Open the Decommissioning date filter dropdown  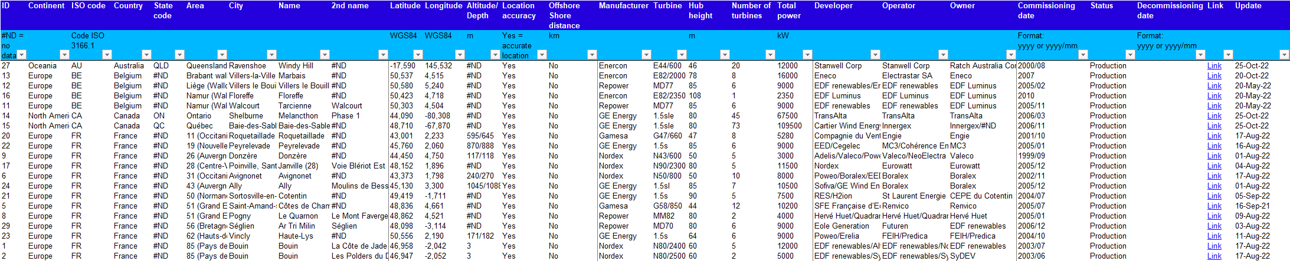coord(1200,55)
